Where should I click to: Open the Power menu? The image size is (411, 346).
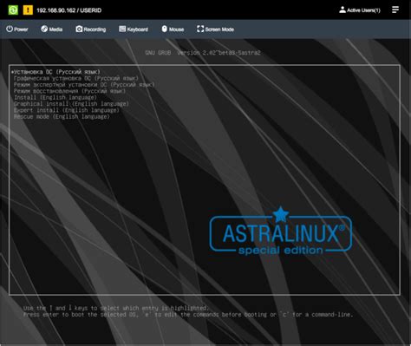coord(17,29)
